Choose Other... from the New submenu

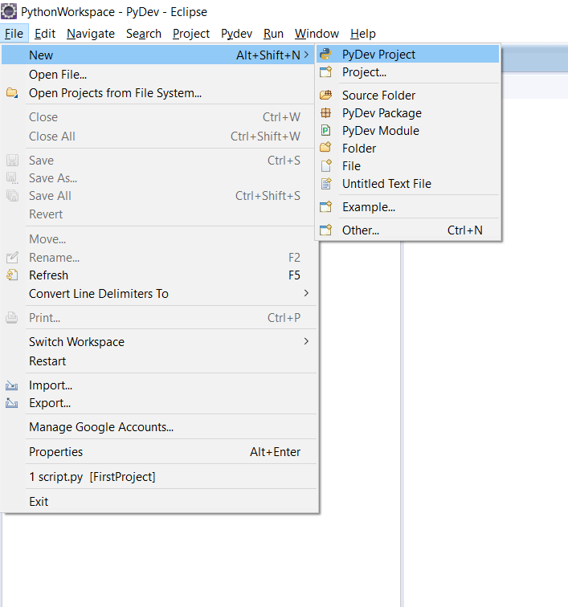pyautogui.click(x=361, y=230)
